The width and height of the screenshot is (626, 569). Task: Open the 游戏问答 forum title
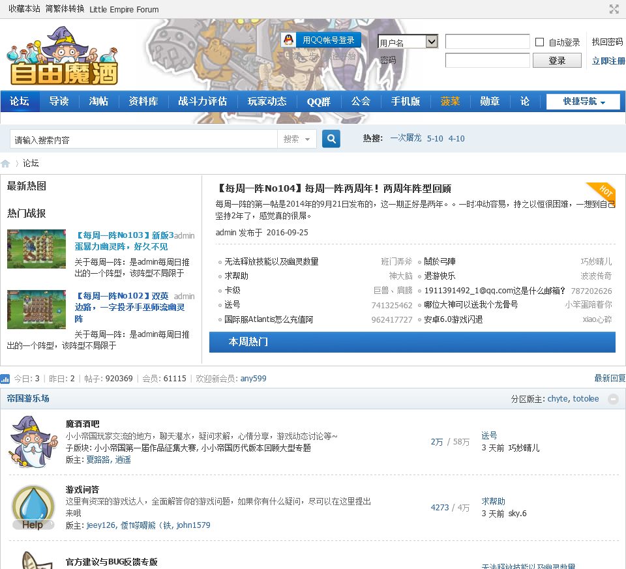(82, 489)
